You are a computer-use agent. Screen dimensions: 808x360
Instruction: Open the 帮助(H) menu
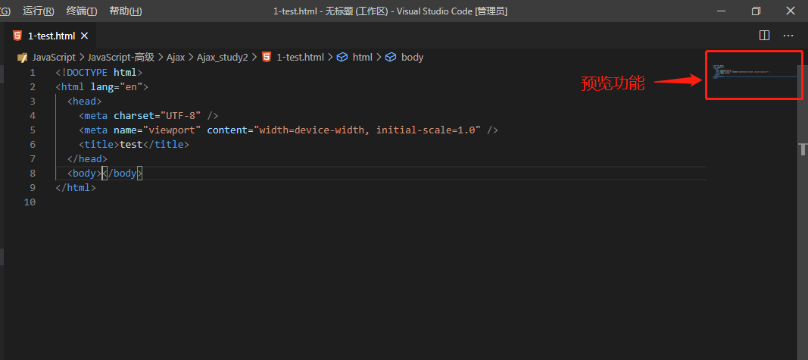[x=125, y=11]
